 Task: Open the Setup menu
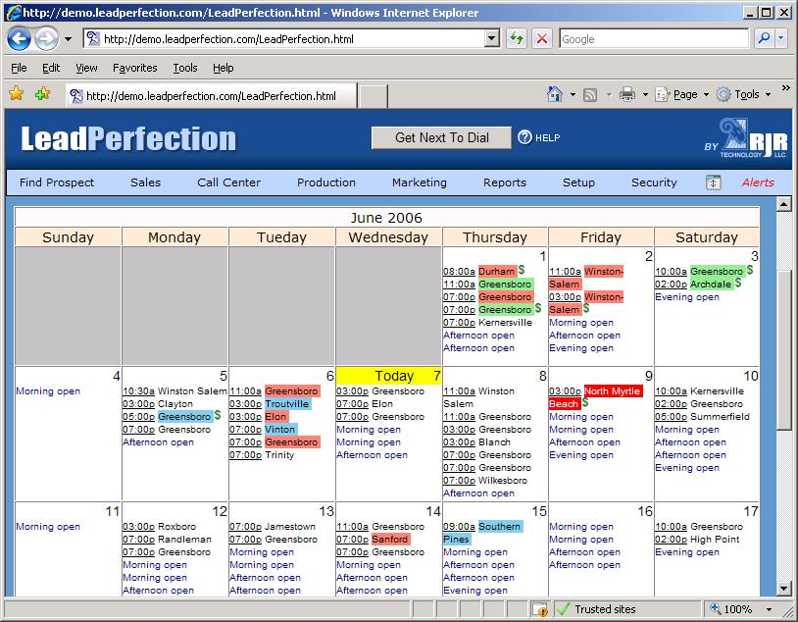(x=578, y=182)
